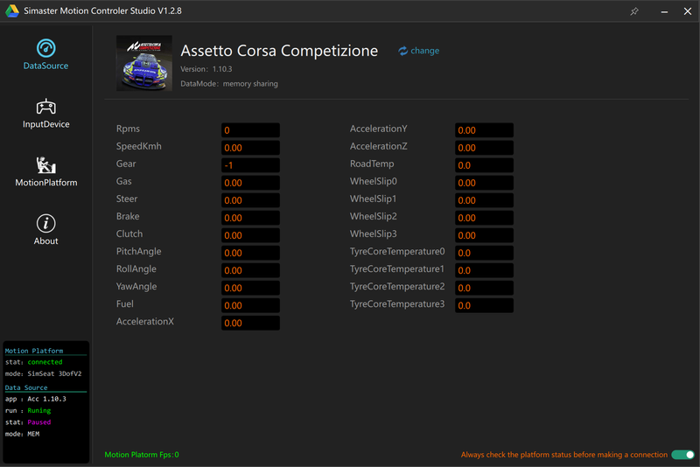Click the TyreCoreTemperature0 value field
Screen dimensions: 700x467
(484, 253)
